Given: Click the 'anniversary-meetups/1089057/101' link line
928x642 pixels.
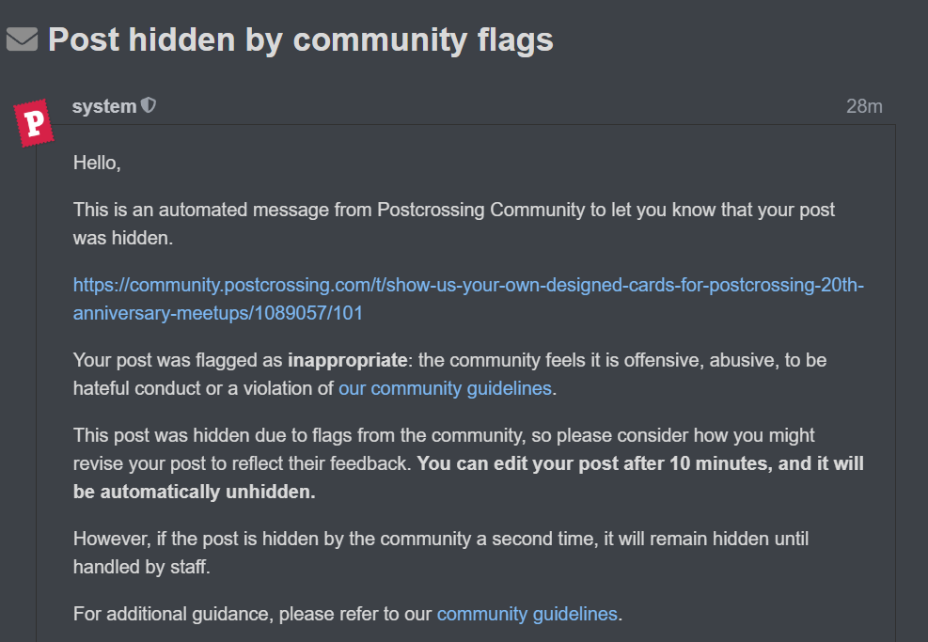Looking at the screenshot, I should pyautogui.click(x=218, y=313).
